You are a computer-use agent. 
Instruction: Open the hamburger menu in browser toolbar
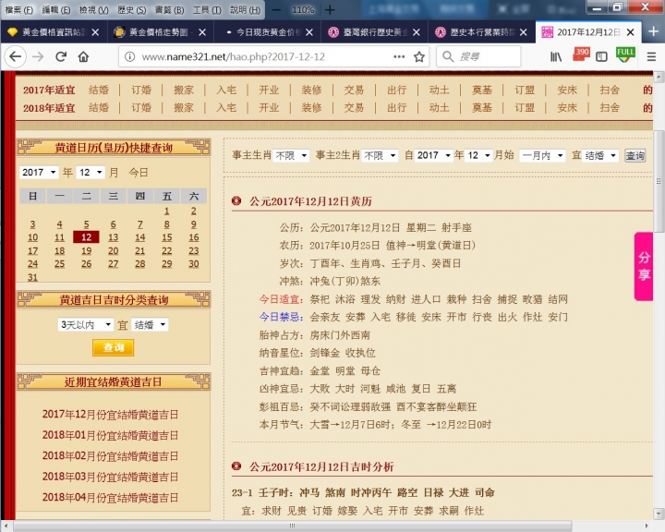652,56
